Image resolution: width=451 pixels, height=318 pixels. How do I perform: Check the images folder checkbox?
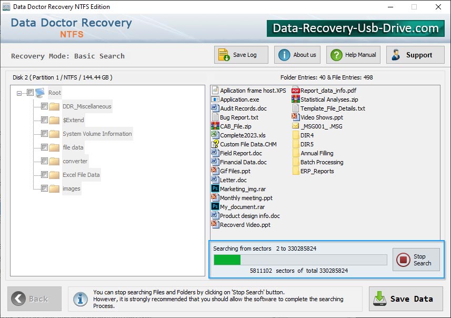pos(44,188)
